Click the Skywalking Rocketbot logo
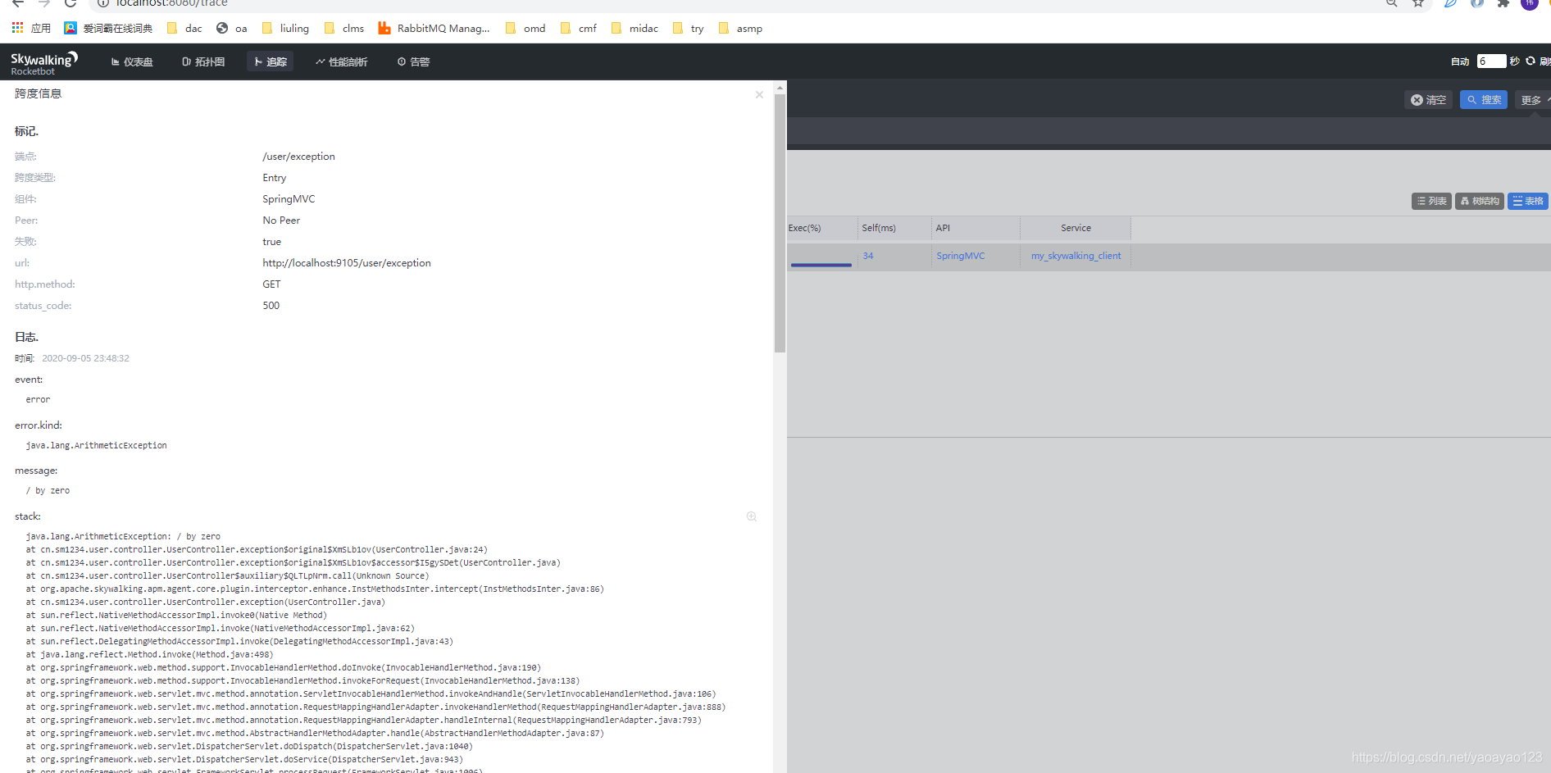The image size is (1551, 773). coord(43,62)
